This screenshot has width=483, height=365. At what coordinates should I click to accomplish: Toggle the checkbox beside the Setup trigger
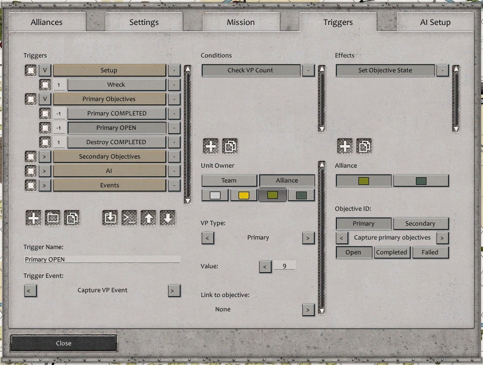[30, 70]
